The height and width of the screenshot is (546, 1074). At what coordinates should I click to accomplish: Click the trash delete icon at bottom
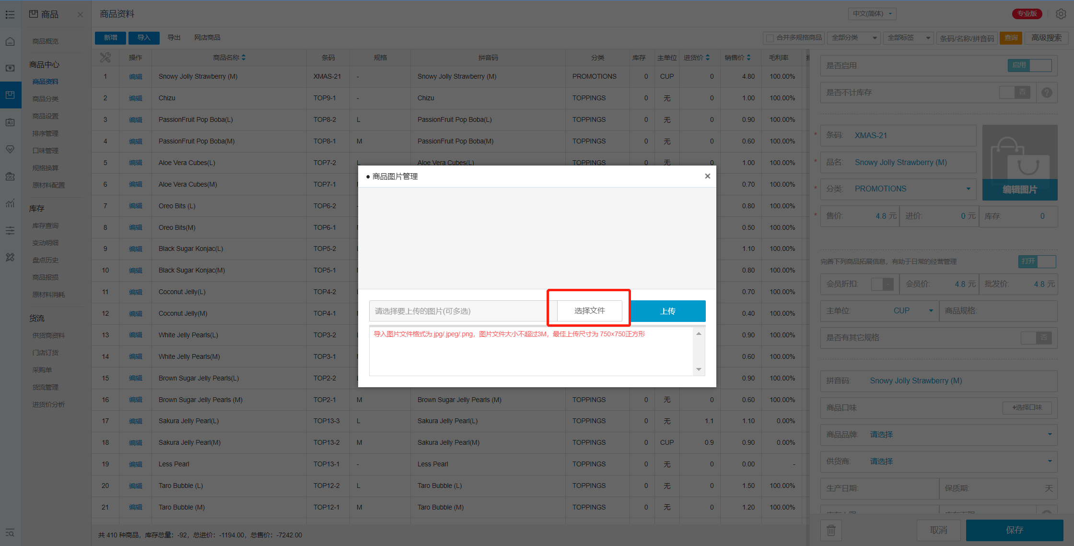(x=831, y=530)
